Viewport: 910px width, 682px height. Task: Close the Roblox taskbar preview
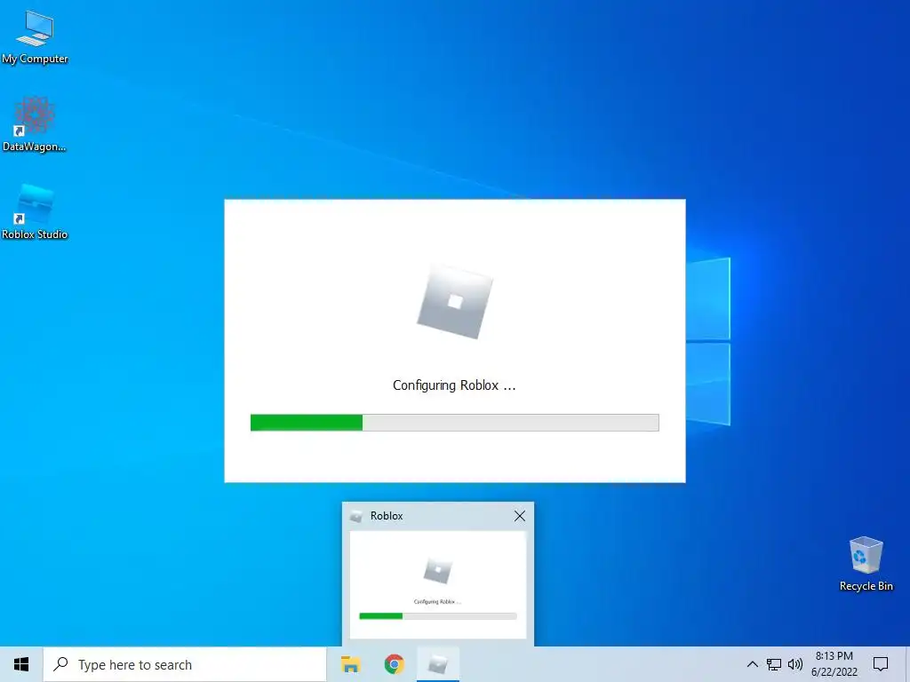(519, 516)
